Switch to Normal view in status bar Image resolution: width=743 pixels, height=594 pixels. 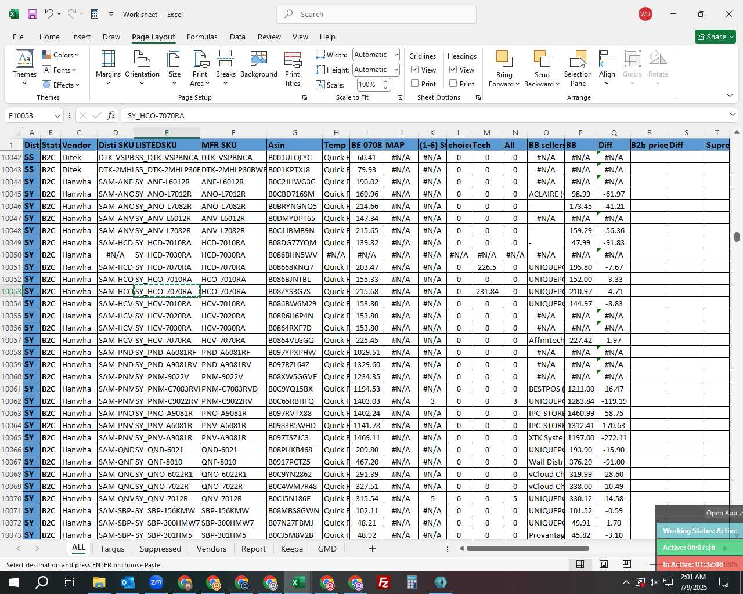click(580, 564)
